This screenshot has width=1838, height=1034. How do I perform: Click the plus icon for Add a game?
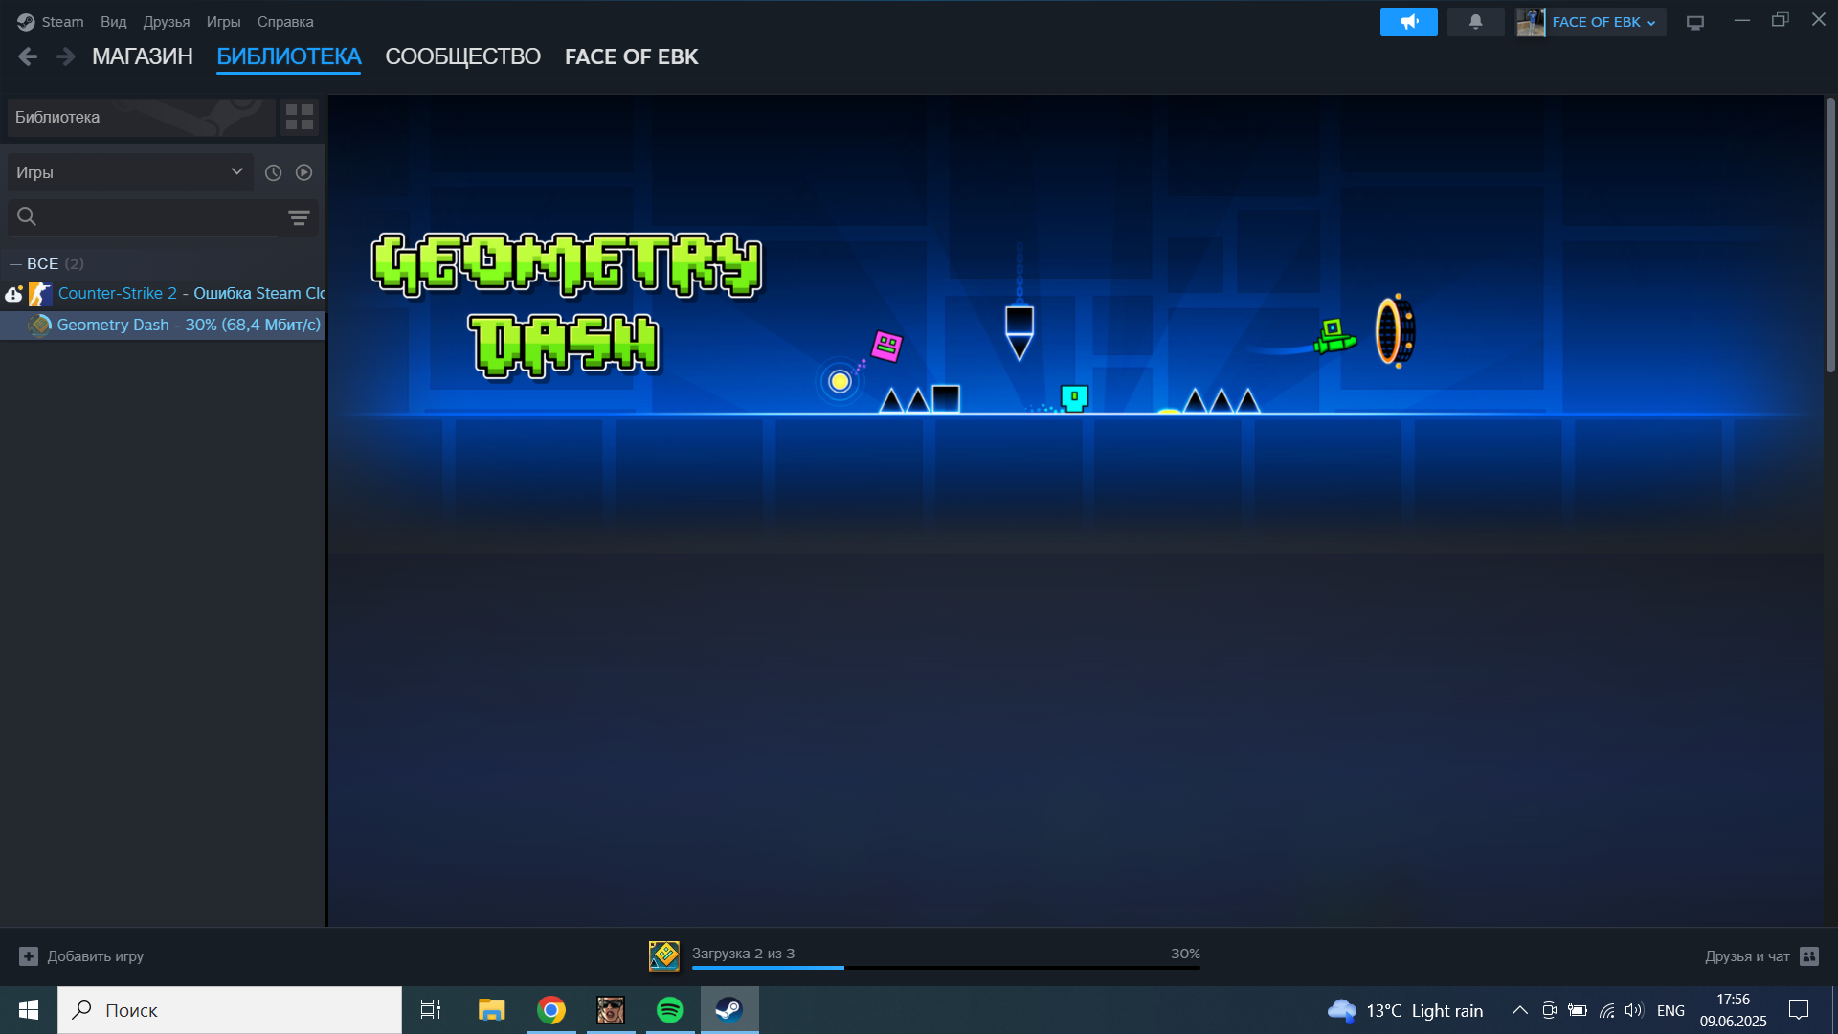pyautogui.click(x=29, y=956)
